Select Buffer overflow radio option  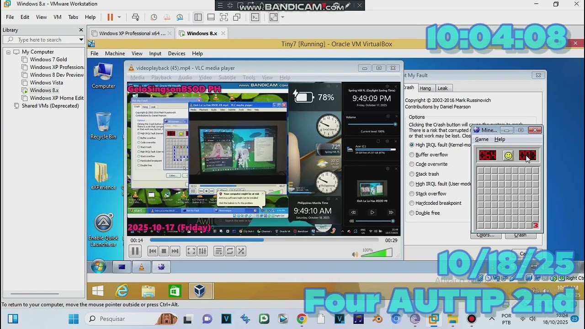click(x=412, y=154)
